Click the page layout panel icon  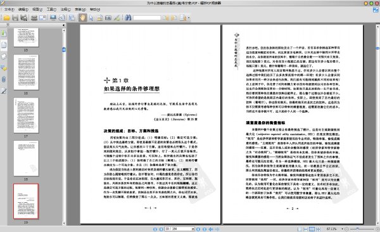[72, 18]
